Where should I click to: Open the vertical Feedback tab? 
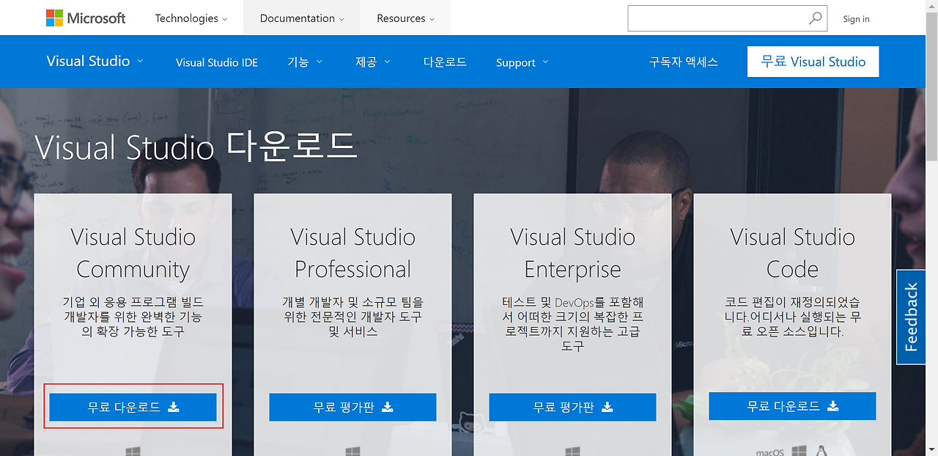(x=911, y=317)
